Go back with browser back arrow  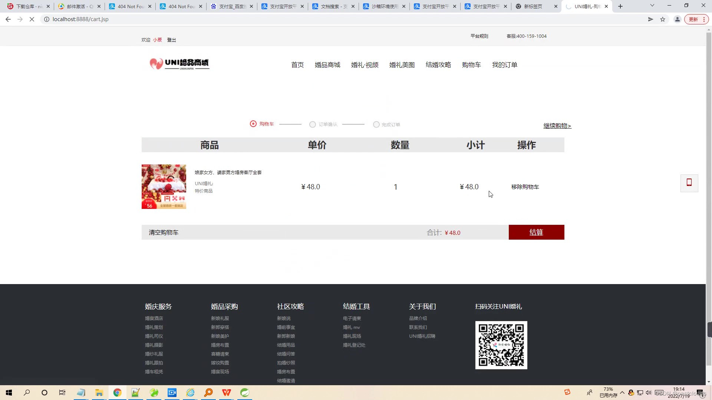[8, 19]
